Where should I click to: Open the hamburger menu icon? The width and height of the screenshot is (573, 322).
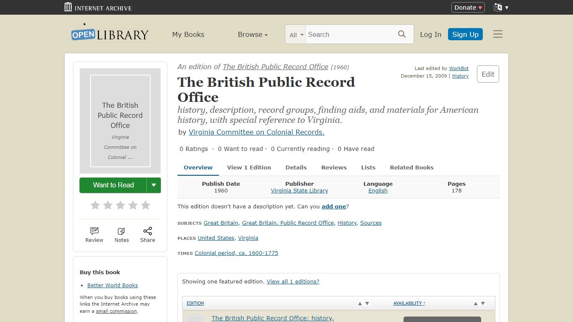pyautogui.click(x=498, y=34)
